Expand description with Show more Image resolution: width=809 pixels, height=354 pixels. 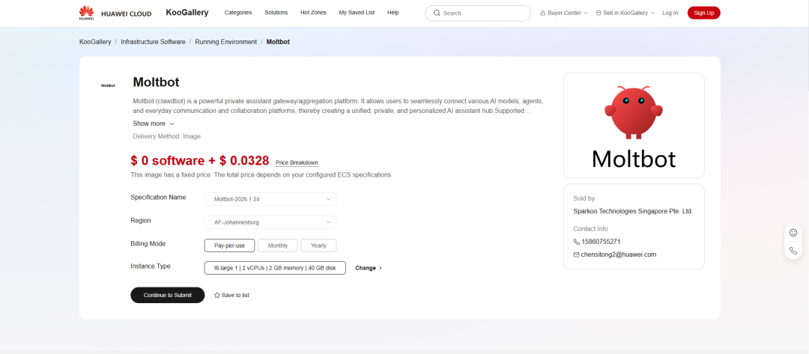point(154,123)
